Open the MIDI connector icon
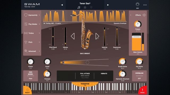Viewport: 170px width, 95px height. [x=137, y=4]
